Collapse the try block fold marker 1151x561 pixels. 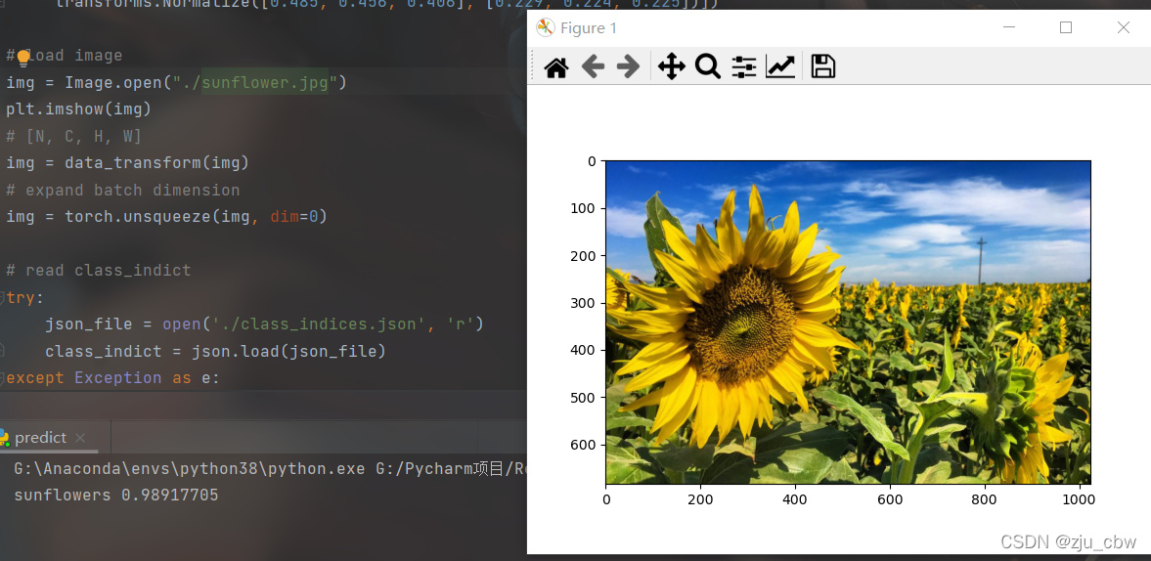click(3, 298)
